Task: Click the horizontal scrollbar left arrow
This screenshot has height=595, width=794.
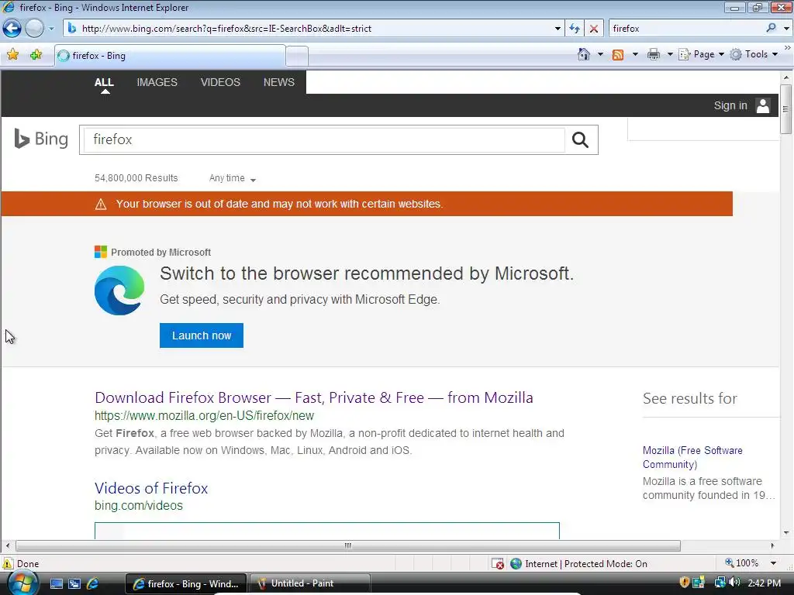Action: click(x=7, y=546)
